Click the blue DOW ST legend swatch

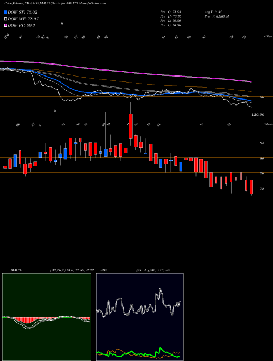[5, 12]
